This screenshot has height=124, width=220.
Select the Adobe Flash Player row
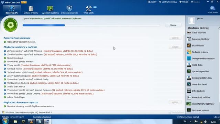tap(14, 97)
